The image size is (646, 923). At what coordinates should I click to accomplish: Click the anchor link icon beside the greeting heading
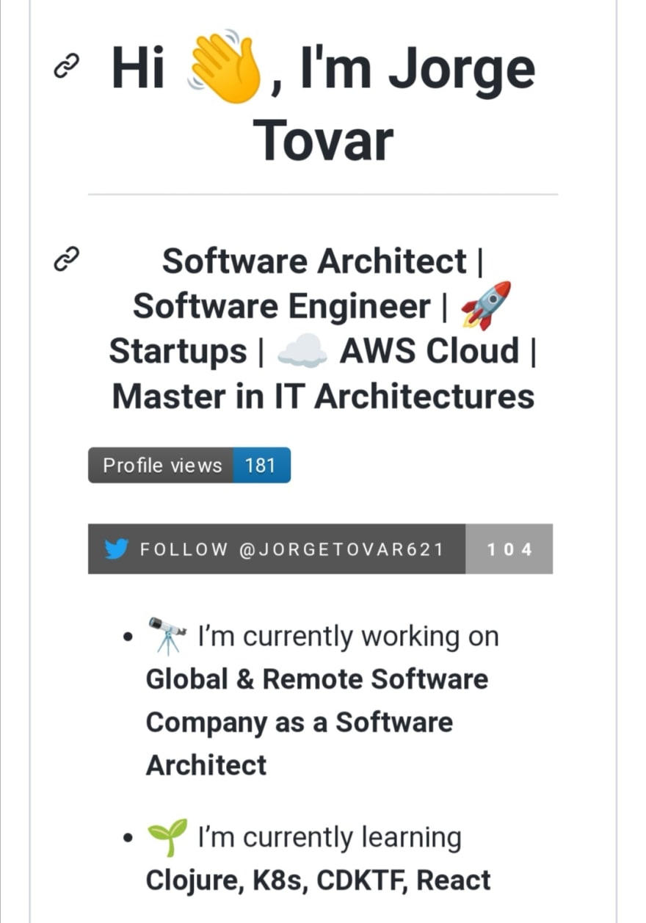pos(67,68)
